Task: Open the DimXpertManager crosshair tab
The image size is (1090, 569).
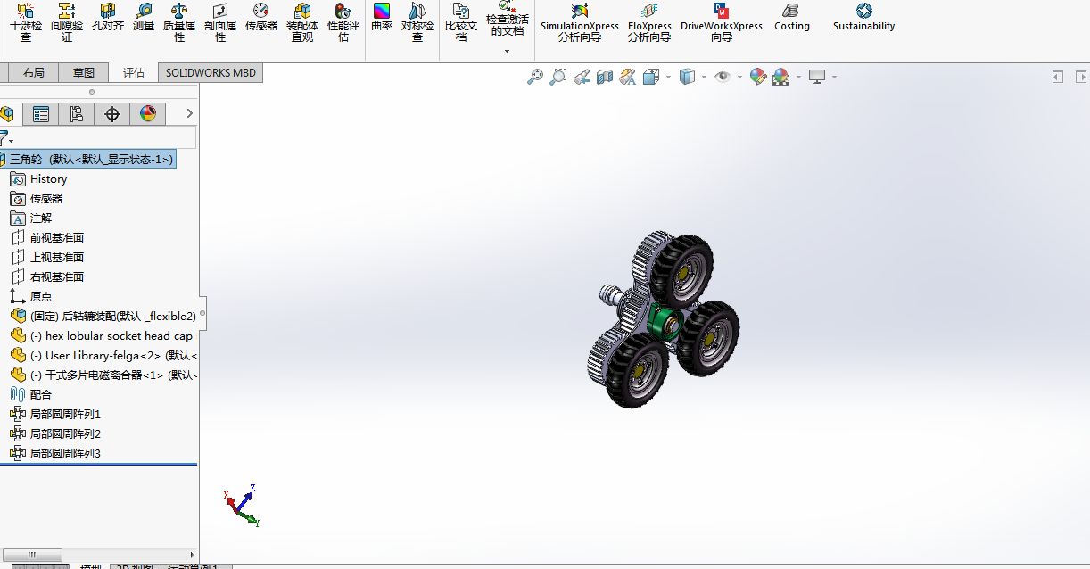Action: point(112,114)
